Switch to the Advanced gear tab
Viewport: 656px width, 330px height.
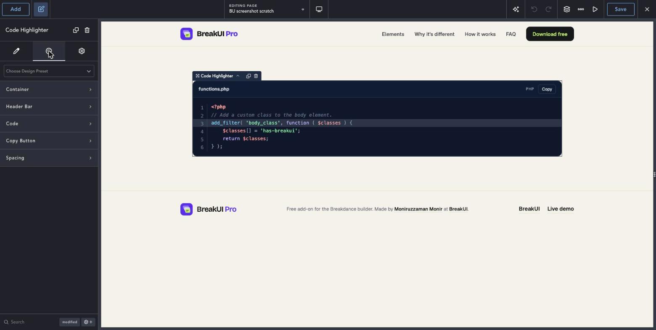coord(82,51)
